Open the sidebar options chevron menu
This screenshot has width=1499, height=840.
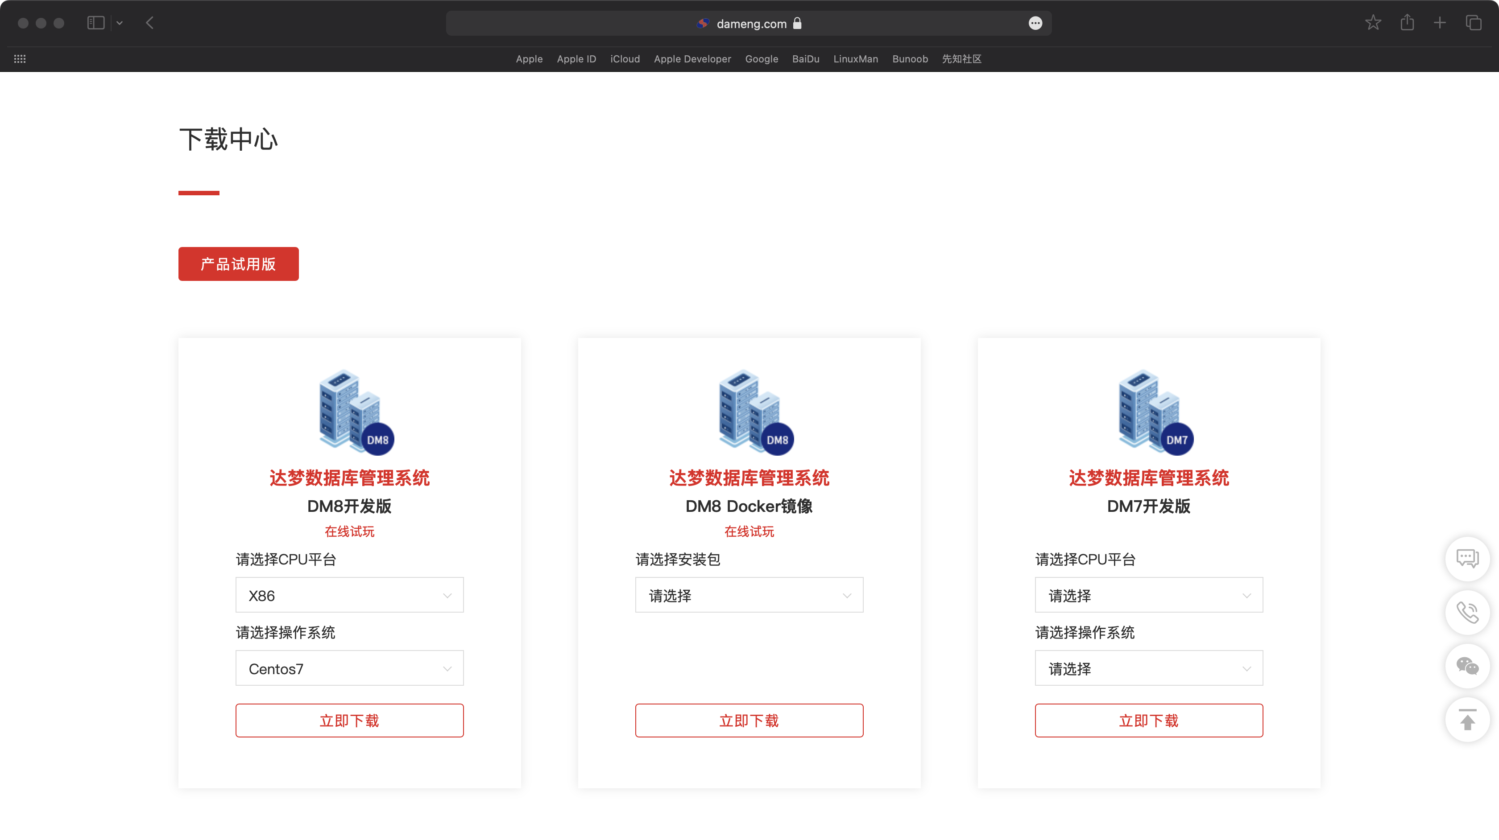(119, 23)
